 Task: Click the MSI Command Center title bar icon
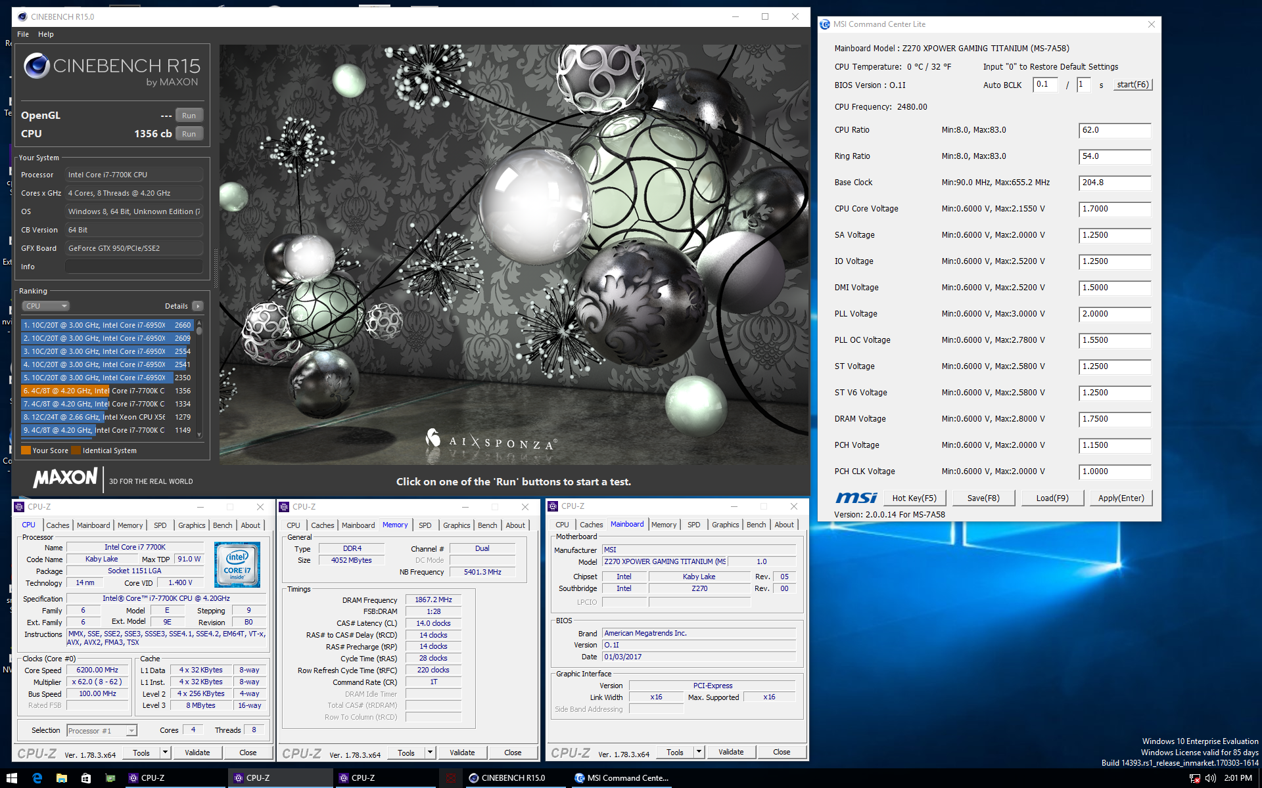coord(825,24)
